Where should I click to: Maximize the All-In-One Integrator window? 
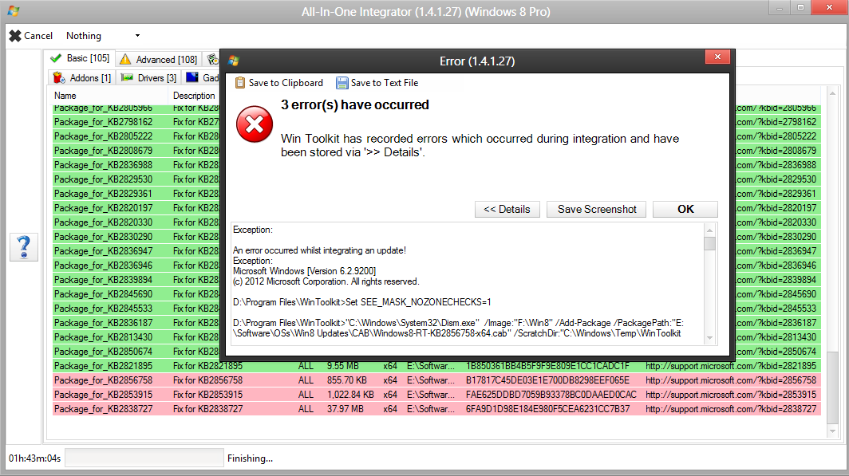[x=800, y=8]
